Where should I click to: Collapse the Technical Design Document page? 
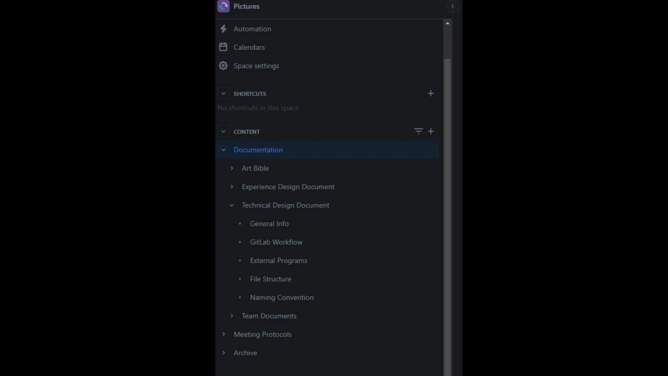click(232, 205)
